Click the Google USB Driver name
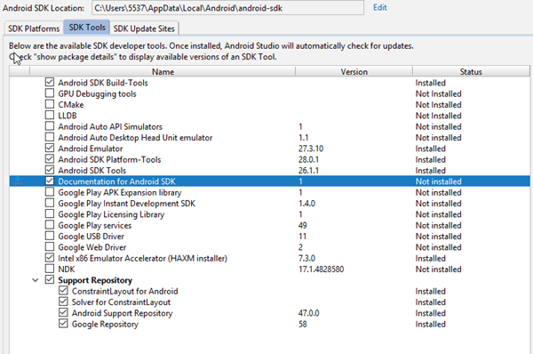This screenshot has width=533, height=354. pyautogui.click(x=91, y=237)
